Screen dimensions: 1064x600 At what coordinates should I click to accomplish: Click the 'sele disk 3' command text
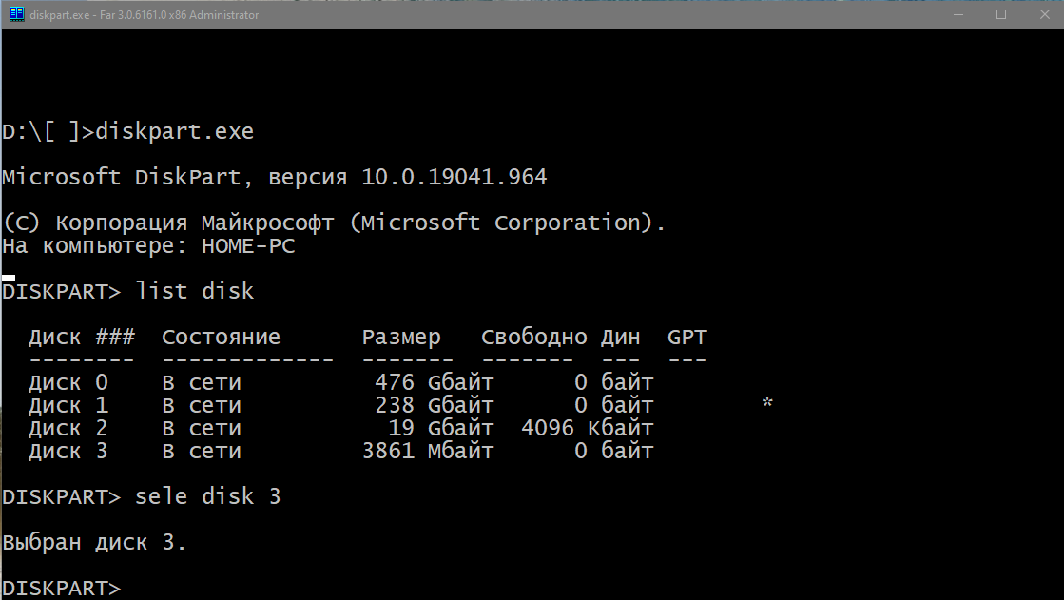pos(208,497)
